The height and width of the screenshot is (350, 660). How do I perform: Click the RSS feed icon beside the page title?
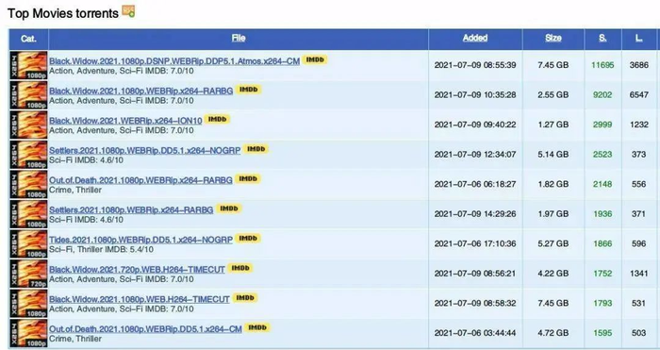coord(128,11)
